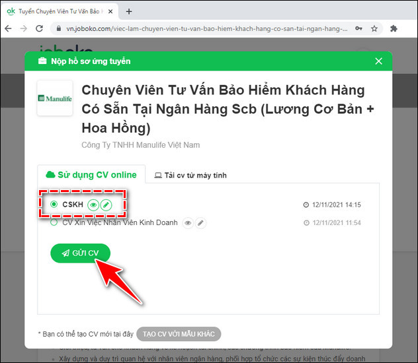This screenshot has width=418, height=363.
Task: Edit CV Xin Việc Nhân Viên Kinh Doanh
Action: (201, 223)
